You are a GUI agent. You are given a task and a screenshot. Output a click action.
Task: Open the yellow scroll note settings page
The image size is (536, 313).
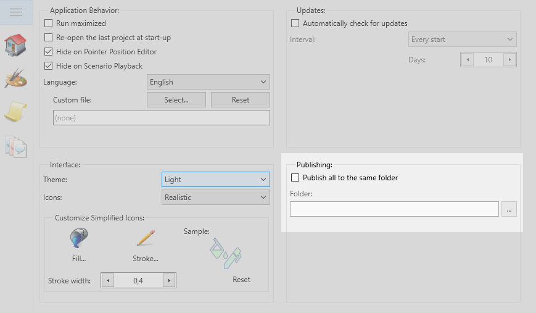click(16, 112)
